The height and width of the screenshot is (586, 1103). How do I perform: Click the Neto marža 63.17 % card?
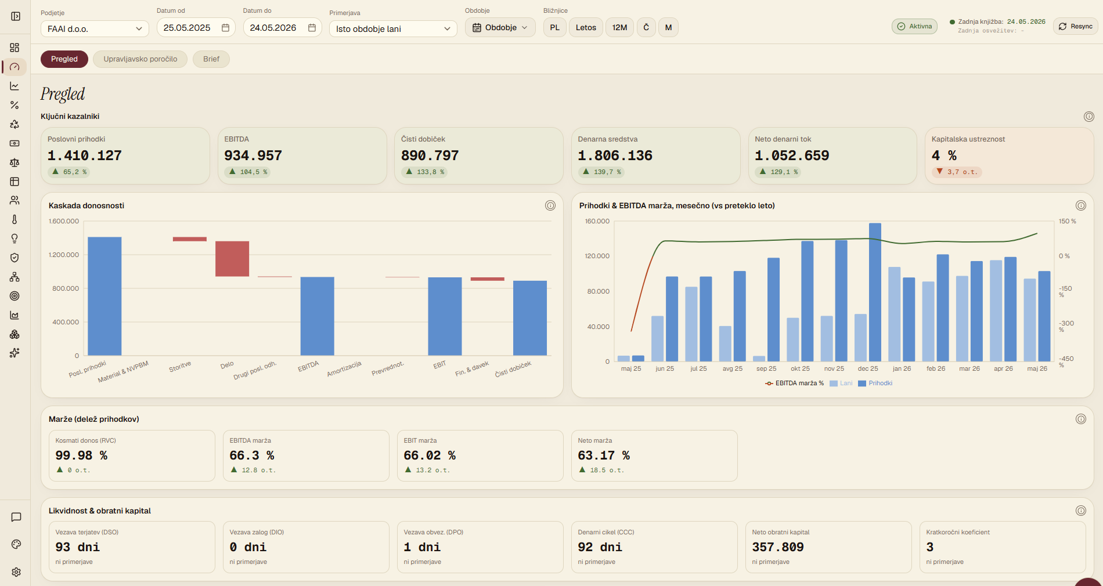[654, 455]
